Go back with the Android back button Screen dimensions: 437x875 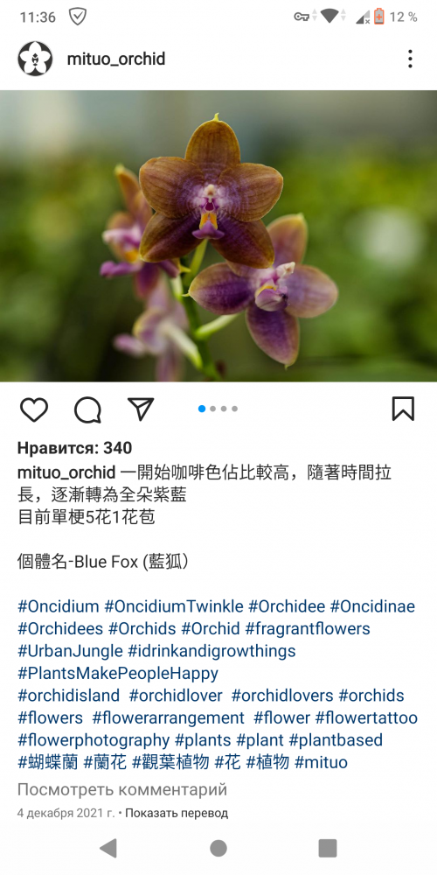108,848
